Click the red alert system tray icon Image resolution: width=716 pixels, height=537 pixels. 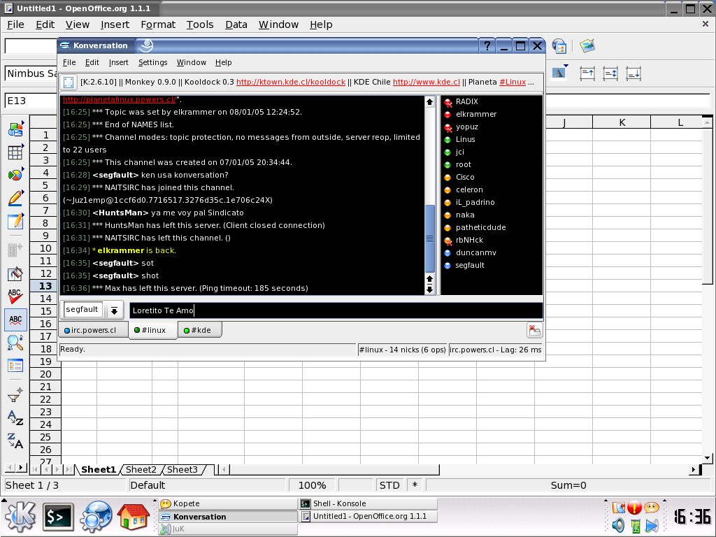point(635,508)
